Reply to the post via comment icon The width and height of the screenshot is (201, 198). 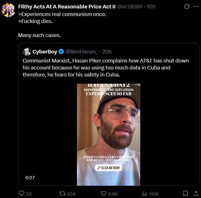(21, 194)
